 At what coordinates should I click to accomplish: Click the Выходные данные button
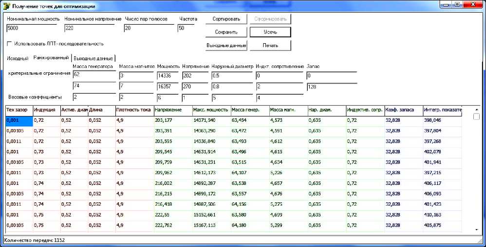[226, 46]
